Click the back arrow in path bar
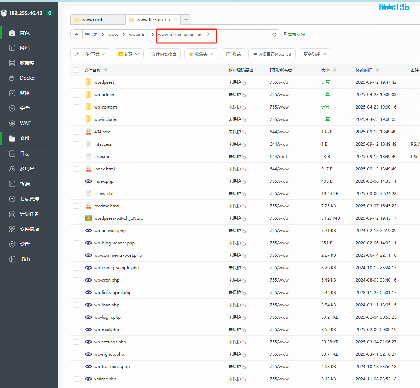This screenshot has width=420, height=388. 77,35
